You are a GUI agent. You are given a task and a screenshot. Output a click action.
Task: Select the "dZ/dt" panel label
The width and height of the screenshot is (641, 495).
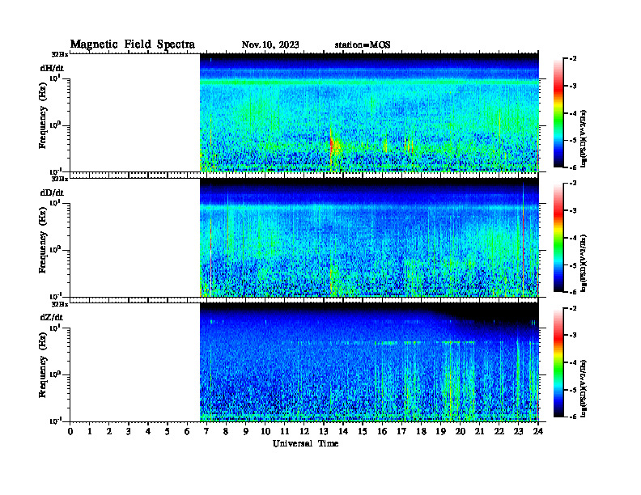52,317
